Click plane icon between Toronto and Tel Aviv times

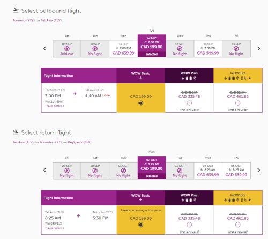pyautogui.click(x=75, y=94)
